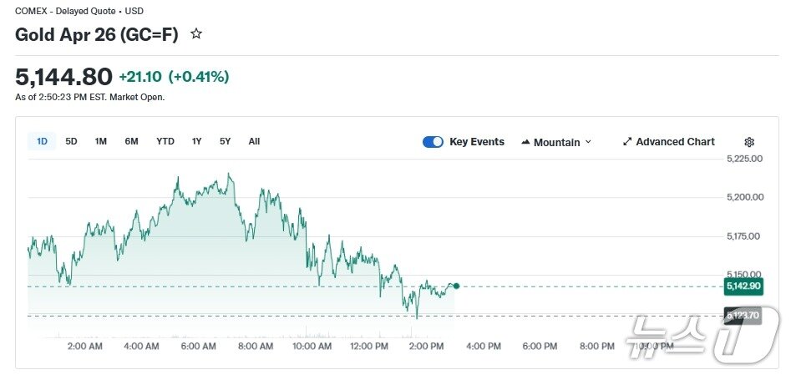
Task: Click the chevron next to Mountain
Action: tap(588, 142)
